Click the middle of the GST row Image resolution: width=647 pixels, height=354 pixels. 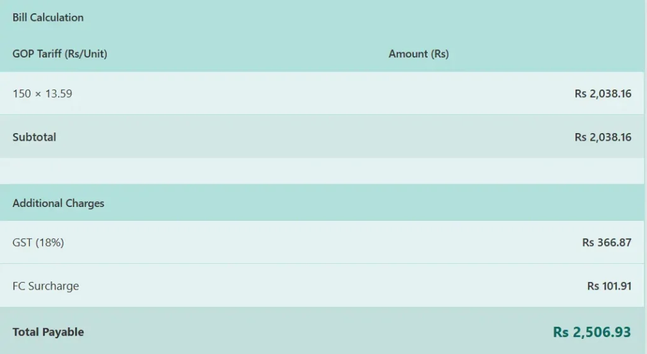tap(322, 242)
